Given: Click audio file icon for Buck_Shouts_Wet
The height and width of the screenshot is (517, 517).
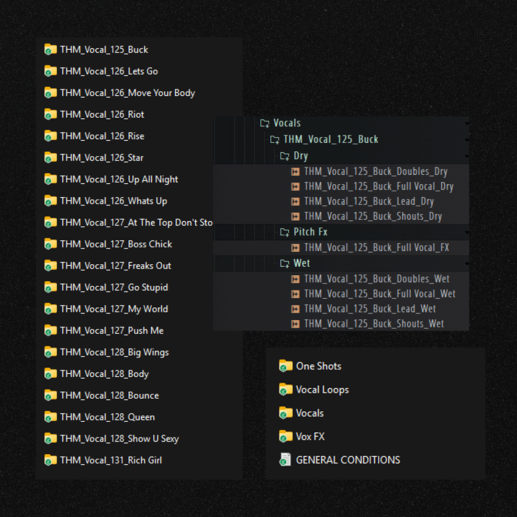Looking at the screenshot, I should pyautogui.click(x=296, y=324).
